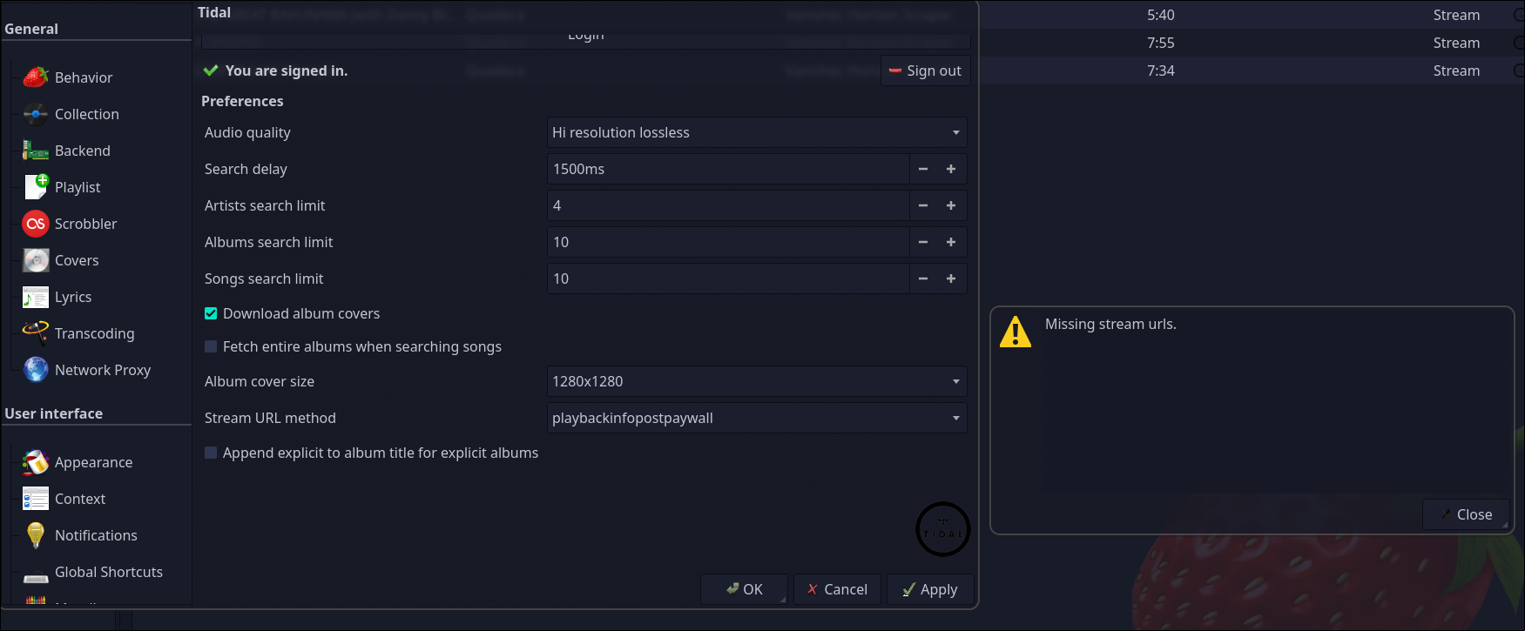Increase Search delay value
The height and width of the screenshot is (631, 1525).
pos(951,169)
